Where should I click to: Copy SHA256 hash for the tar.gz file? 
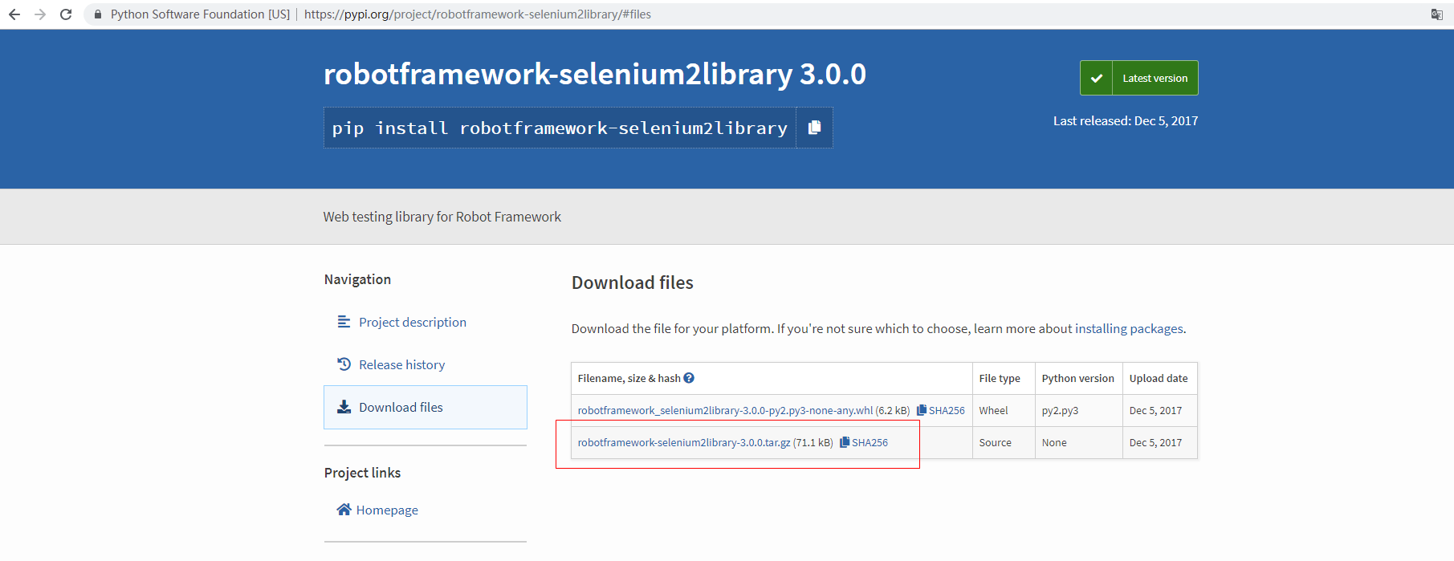coord(864,442)
